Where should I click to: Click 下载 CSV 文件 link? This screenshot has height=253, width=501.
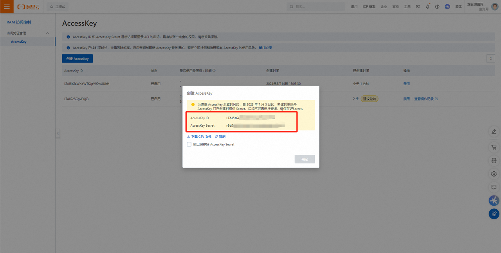pyautogui.click(x=200, y=136)
